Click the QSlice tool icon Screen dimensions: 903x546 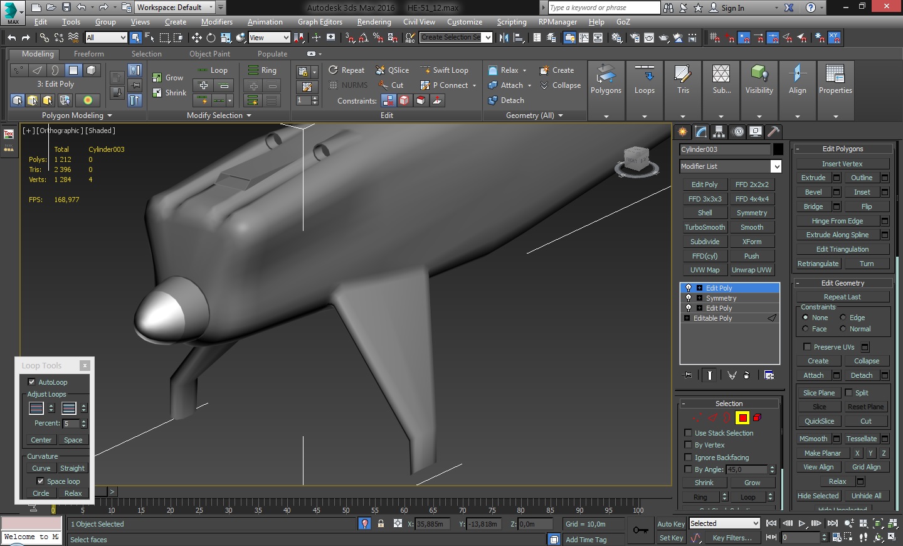381,70
